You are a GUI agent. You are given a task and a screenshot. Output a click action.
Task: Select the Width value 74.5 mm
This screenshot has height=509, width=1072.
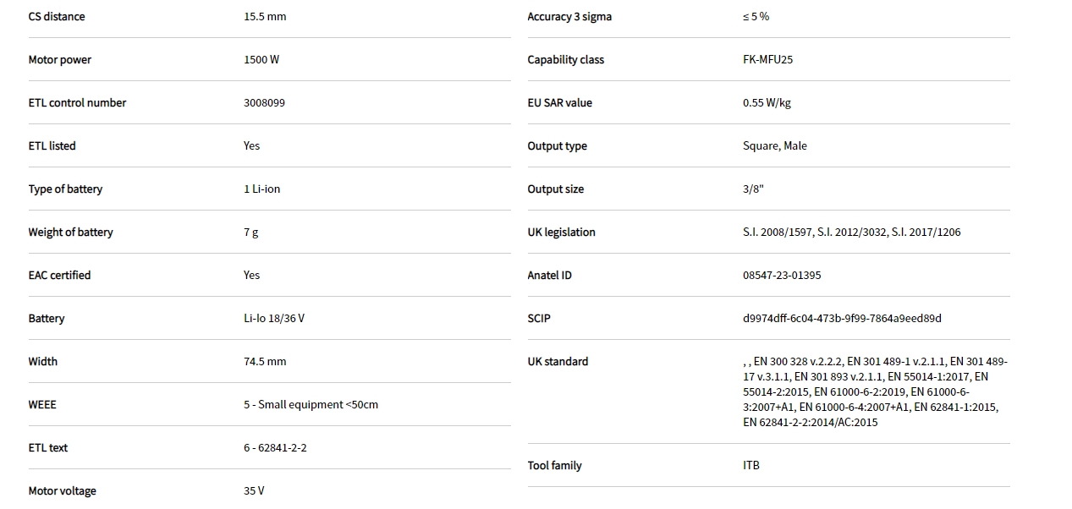(265, 362)
